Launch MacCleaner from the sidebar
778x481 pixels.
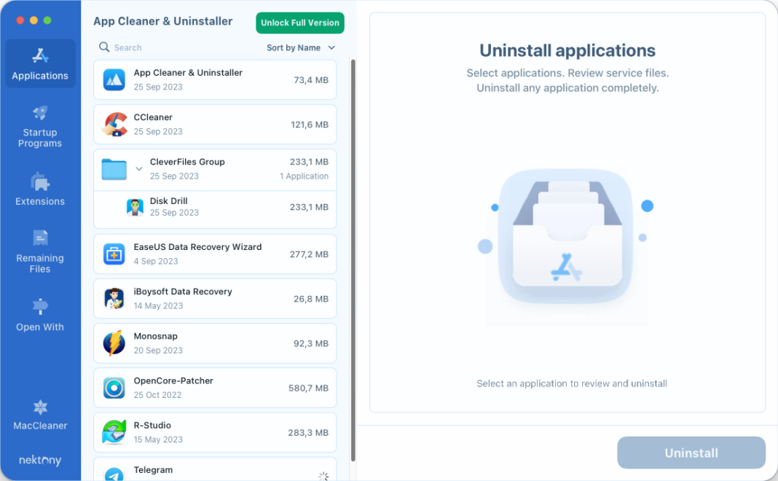[40, 415]
